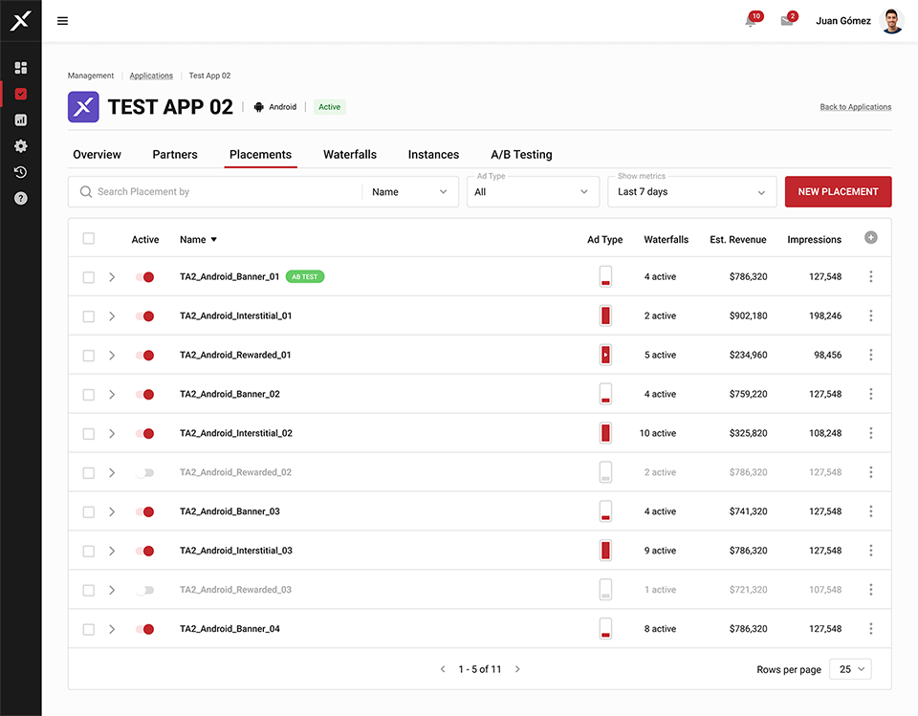The height and width of the screenshot is (716, 918).
Task: Open the search-by Name dropdown
Action: click(x=410, y=192)
